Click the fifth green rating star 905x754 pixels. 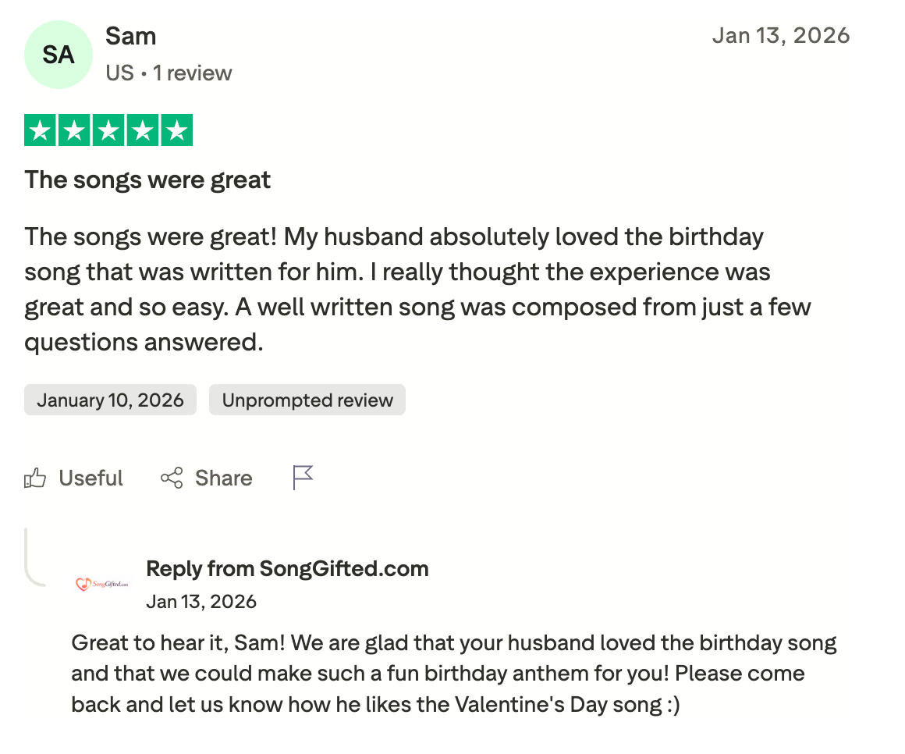[x=176, y=130]
